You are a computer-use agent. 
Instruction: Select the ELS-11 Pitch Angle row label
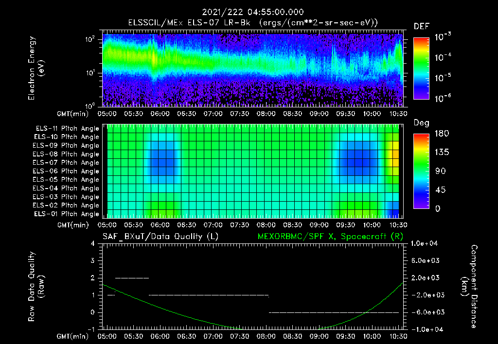[67, 129]
